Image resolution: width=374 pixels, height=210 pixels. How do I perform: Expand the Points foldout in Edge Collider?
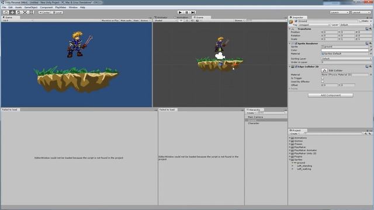[x=290, y=89]
